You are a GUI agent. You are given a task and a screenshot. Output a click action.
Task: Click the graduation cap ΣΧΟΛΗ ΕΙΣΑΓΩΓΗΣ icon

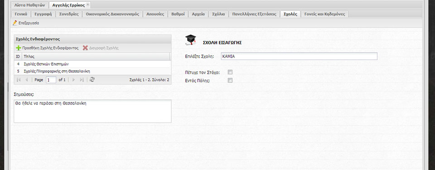[191, 40]
